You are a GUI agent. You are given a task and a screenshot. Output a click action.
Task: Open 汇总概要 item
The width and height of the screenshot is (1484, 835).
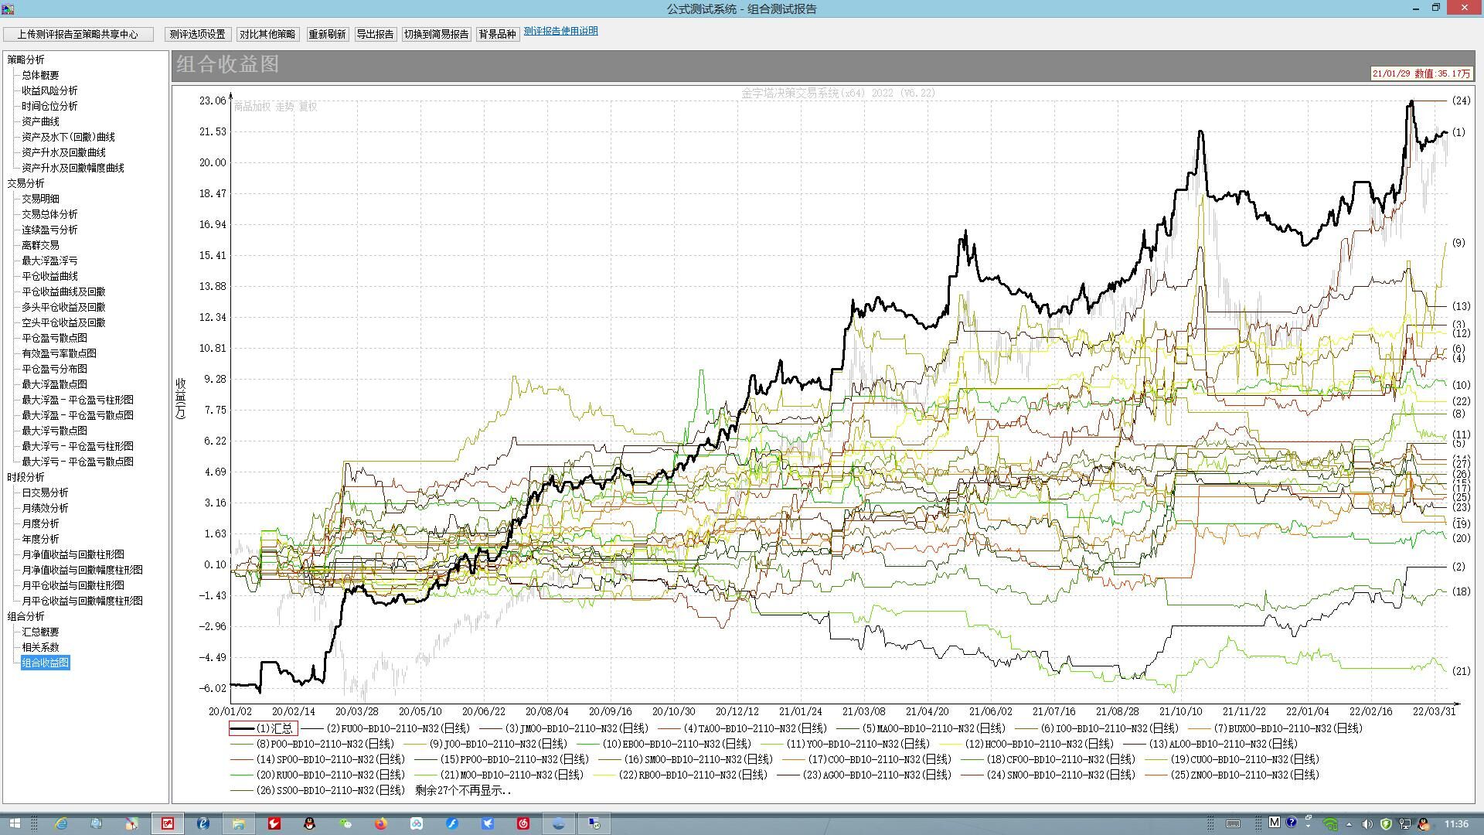(x=40, y=632)
